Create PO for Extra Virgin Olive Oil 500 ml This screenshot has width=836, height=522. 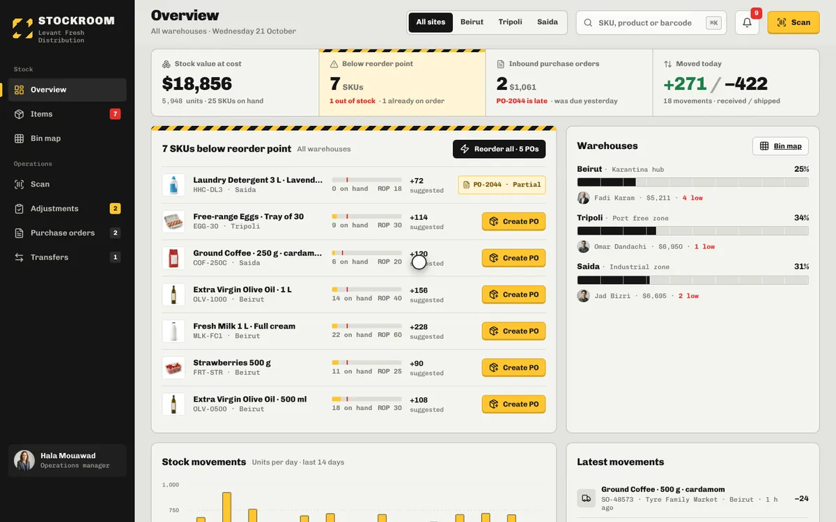pyautogui.click(x=513, y=404)
